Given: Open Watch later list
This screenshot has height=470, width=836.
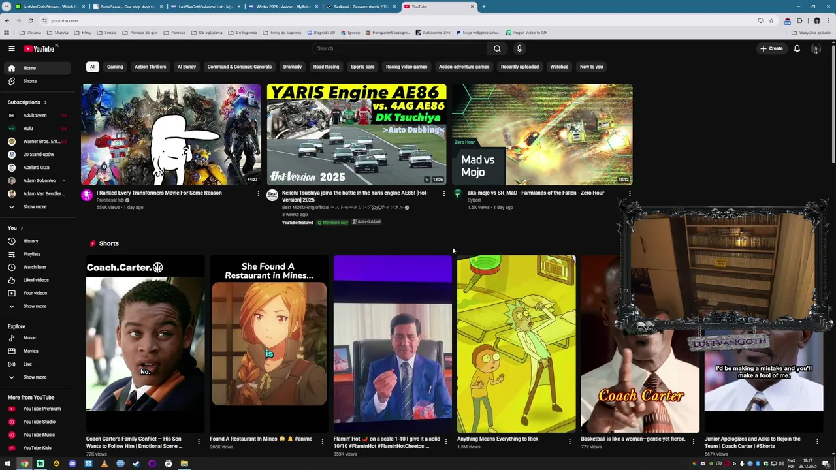Looking at the screenshot, I should 38,267.
